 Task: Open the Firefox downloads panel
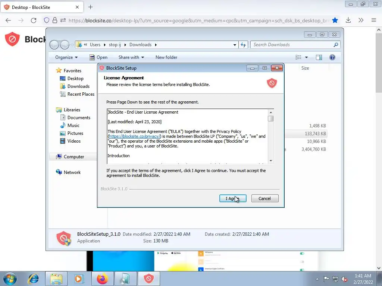348,20
